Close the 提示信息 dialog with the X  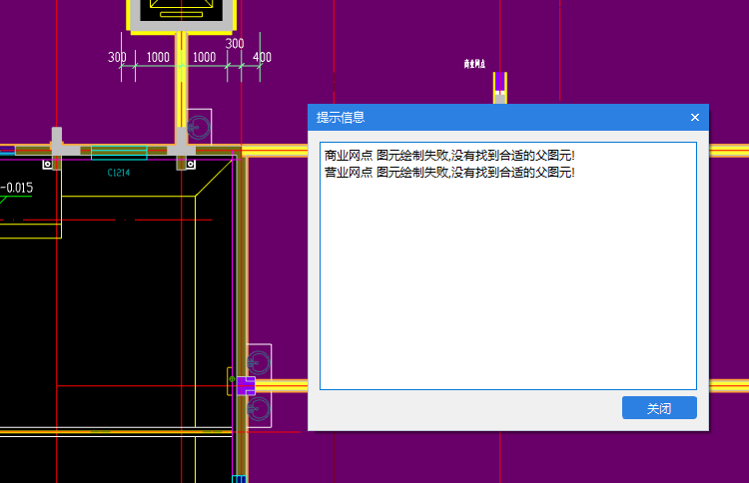coord(695,118)
